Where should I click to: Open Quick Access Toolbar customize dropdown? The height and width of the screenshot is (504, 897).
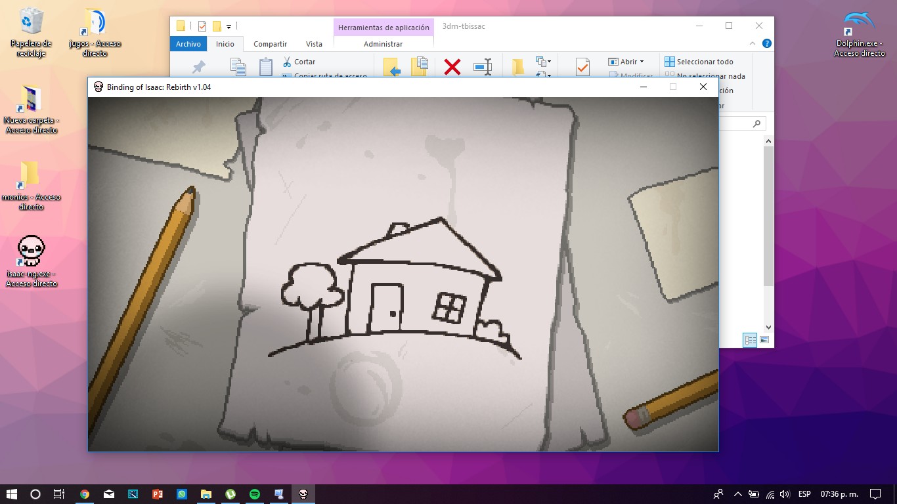click(x=229, y=26)
